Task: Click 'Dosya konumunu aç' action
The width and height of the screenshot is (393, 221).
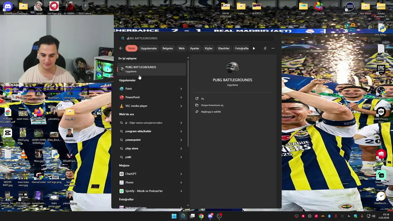Action: coord(212,105)
